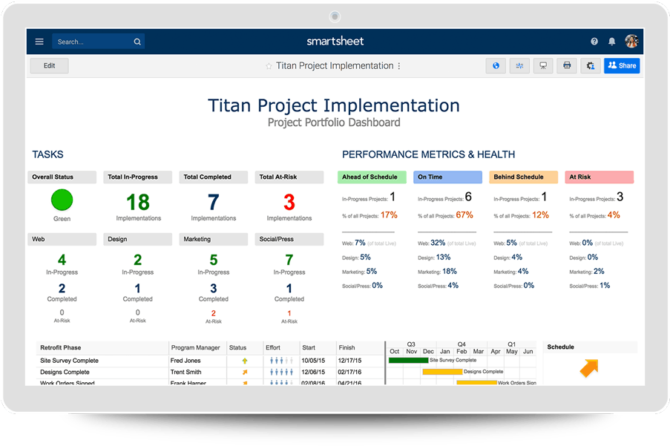
Task: Click the smartsheet logo in the header
Action: (x=335, y=42)
